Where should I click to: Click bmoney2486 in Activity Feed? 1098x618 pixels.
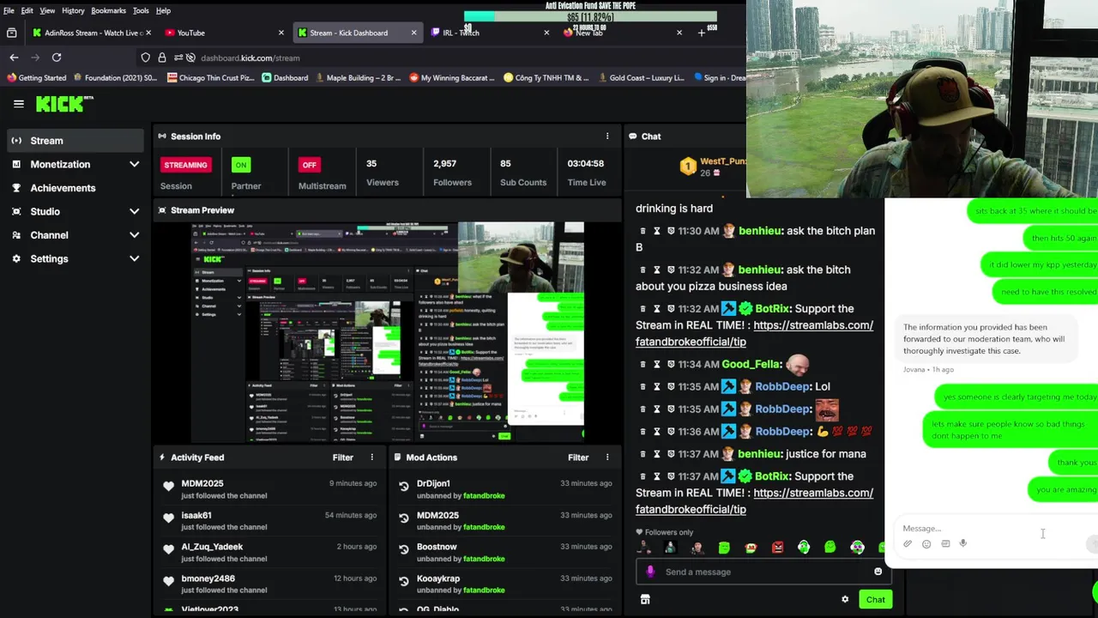[208, 579]
